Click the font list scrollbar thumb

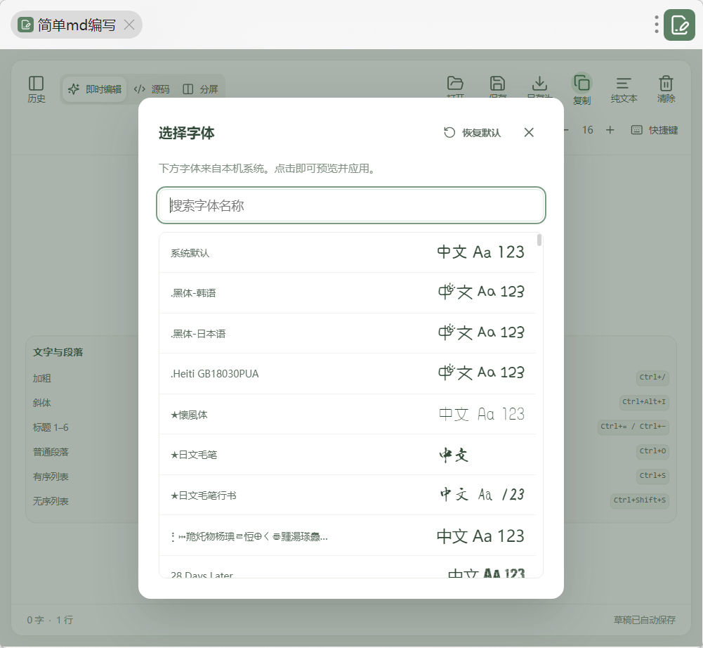pyautogui.click(x=539, y=240)
